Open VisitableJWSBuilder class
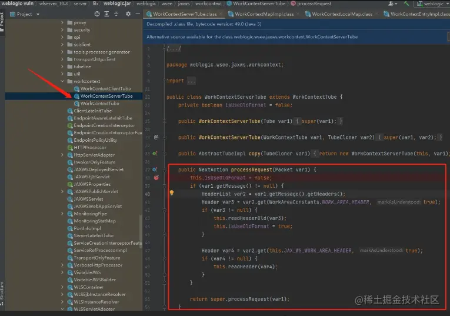Viewport: 450px width, 316px height. (95, 280)
